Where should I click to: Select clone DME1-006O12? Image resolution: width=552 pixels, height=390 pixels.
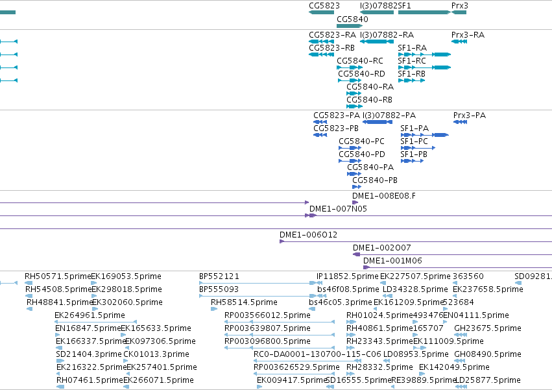coord(416,241)
